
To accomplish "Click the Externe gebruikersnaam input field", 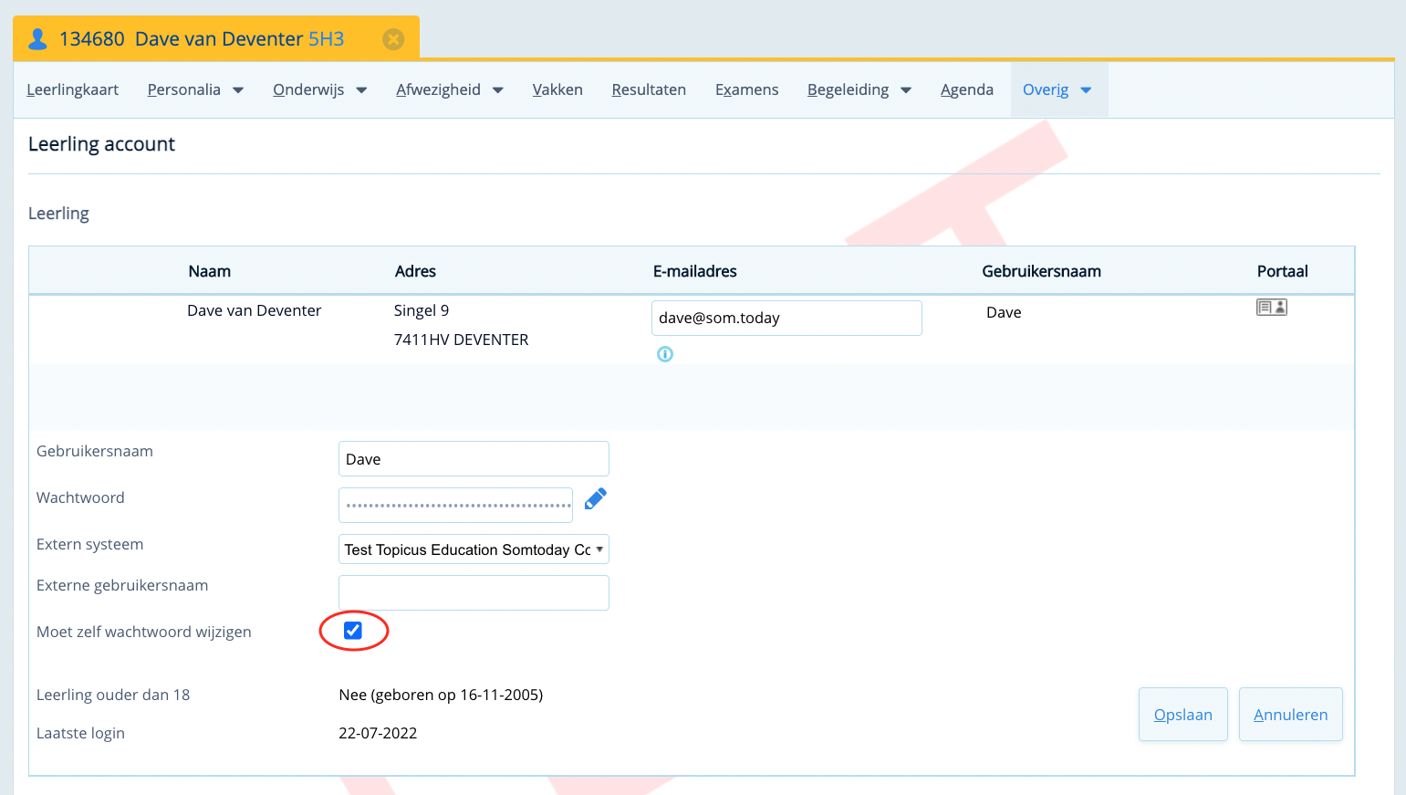I will [474, 592].
